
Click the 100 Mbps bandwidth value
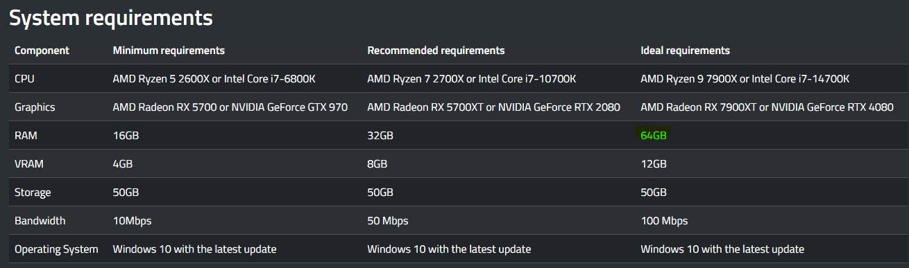point(664,220)
